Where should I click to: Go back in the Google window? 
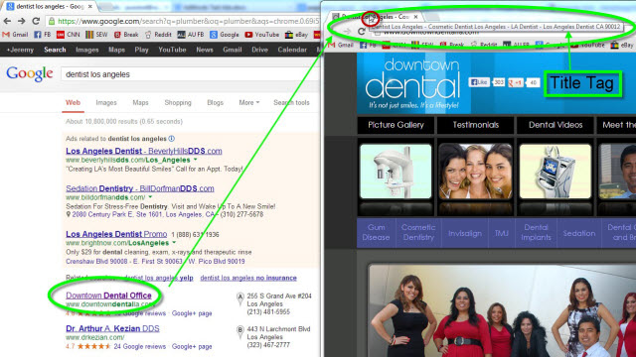(x=7, y=21)
